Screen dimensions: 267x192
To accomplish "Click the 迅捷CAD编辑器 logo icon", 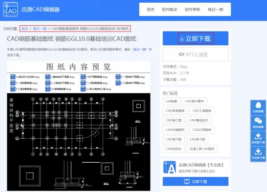I will click(x=10, y=9).
